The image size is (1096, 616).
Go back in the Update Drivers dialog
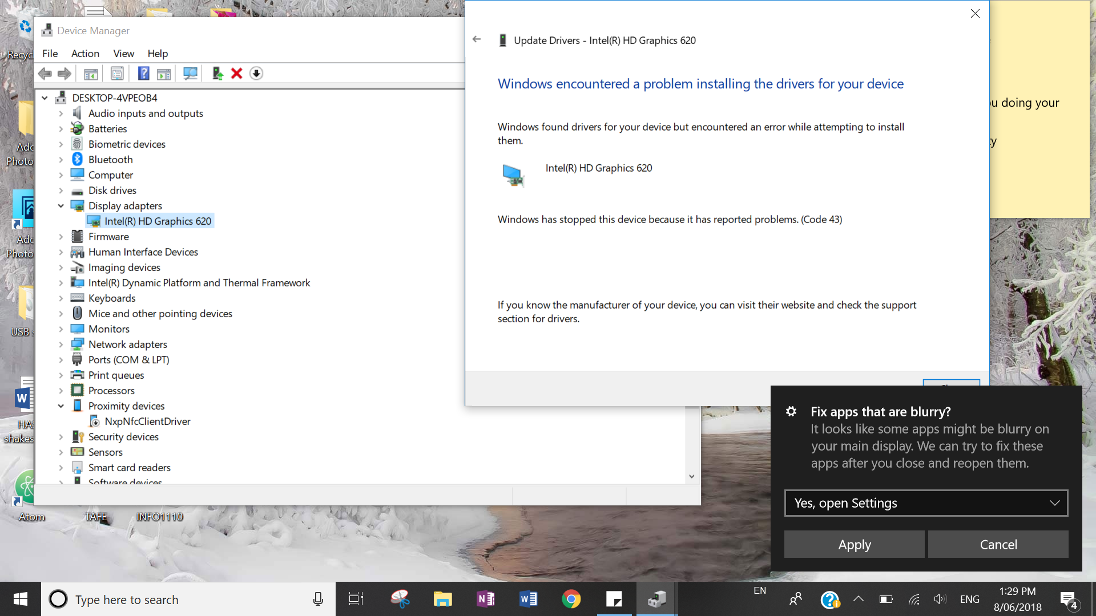tap(477, 39)
